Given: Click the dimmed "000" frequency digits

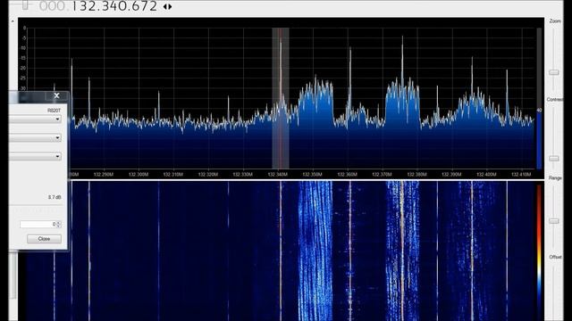Looking at the screenshot, I should (x=53, y=6).
